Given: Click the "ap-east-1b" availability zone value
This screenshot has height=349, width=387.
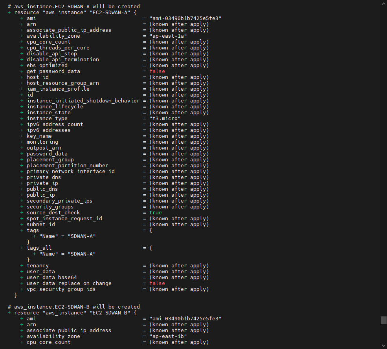Looking at the screenshot, I should point(168,336).
